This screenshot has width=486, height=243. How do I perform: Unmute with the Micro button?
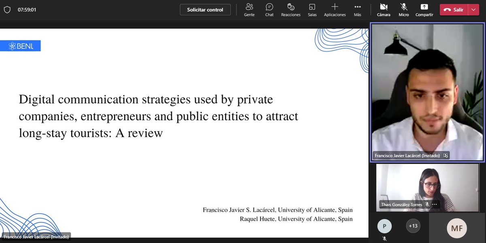[403, 10]
